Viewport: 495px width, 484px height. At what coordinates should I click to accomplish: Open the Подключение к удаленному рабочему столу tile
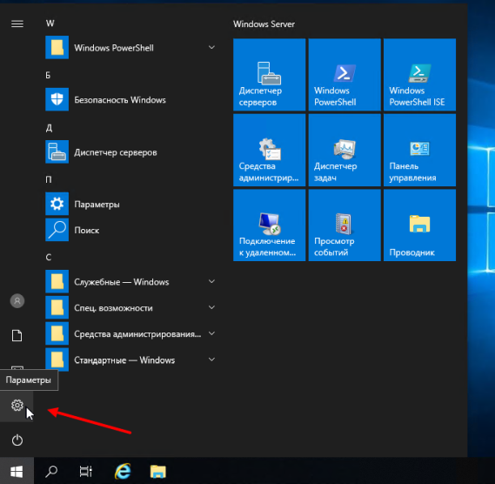tap(270, 225)
